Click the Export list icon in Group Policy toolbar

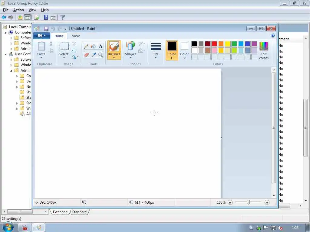37,17
